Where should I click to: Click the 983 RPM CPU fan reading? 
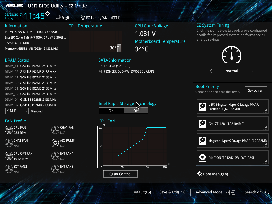click(x=20, y=133)
